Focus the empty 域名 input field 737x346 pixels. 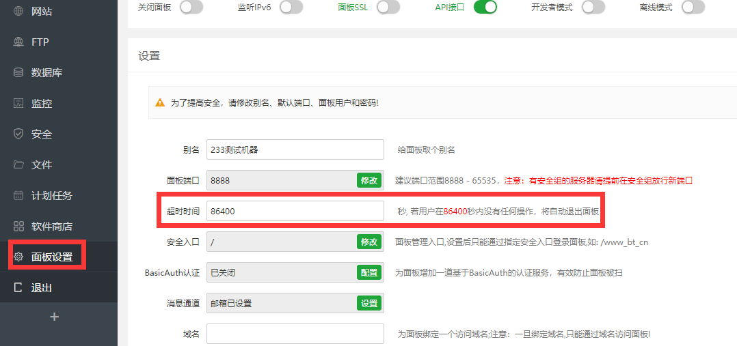pyautogui.click(x=295, y=334)
